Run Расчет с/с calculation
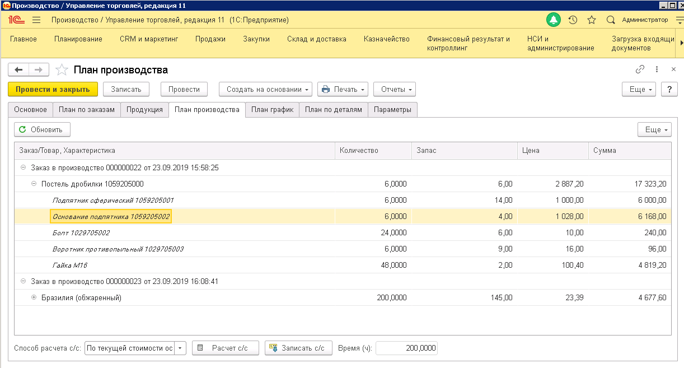This screenshot has width=684, height=368. pos(226,348)
